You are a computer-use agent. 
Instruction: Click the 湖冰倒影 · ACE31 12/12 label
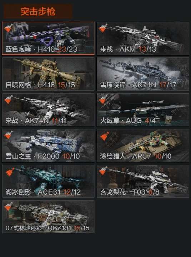pos(43,192)
